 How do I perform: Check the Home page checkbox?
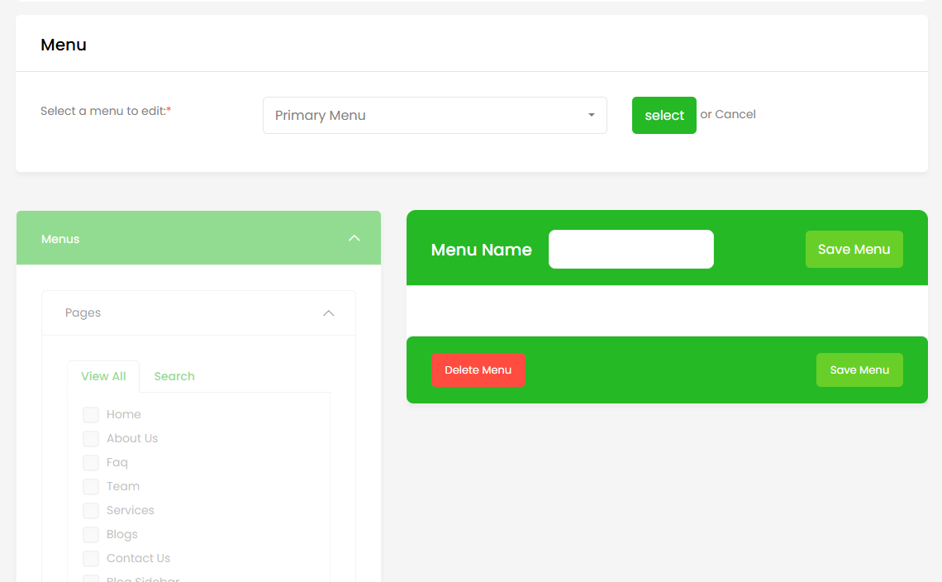click(91, 415)
